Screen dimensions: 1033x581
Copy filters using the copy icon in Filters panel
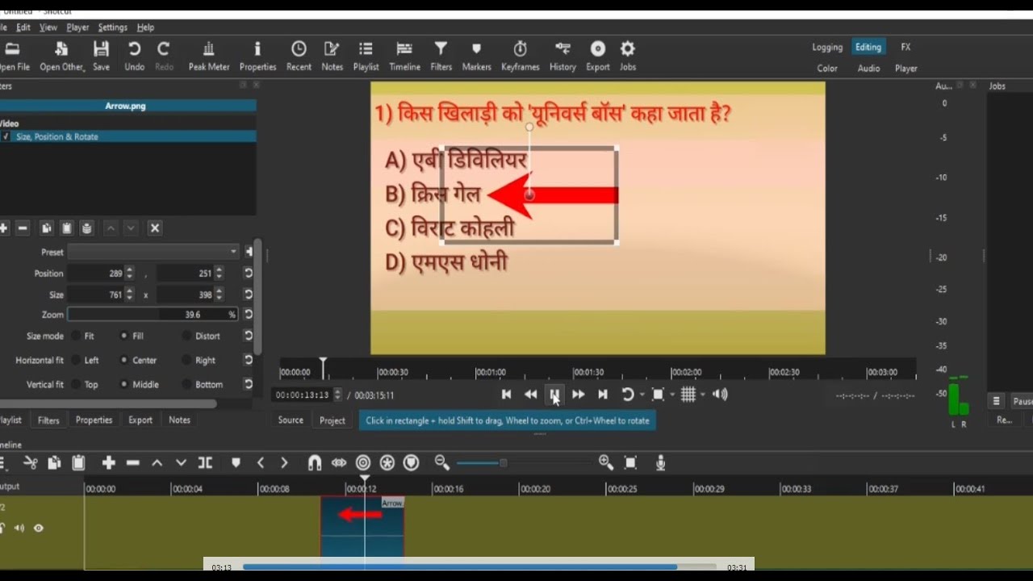[x=47, y=228]
